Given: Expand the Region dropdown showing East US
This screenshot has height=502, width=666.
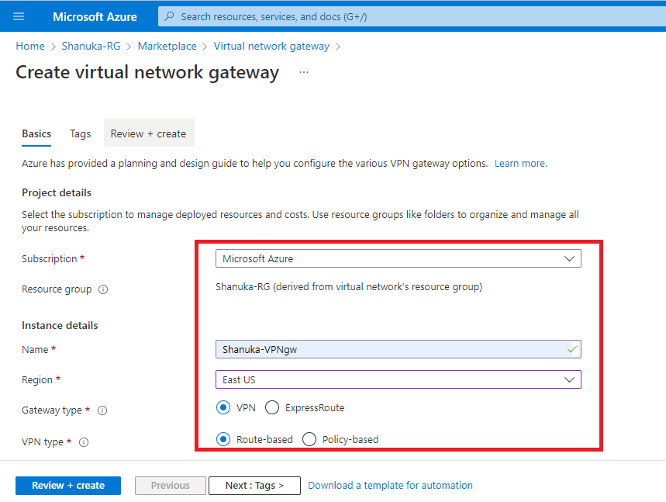Looking at the screenshot, I should coord(398,379).
